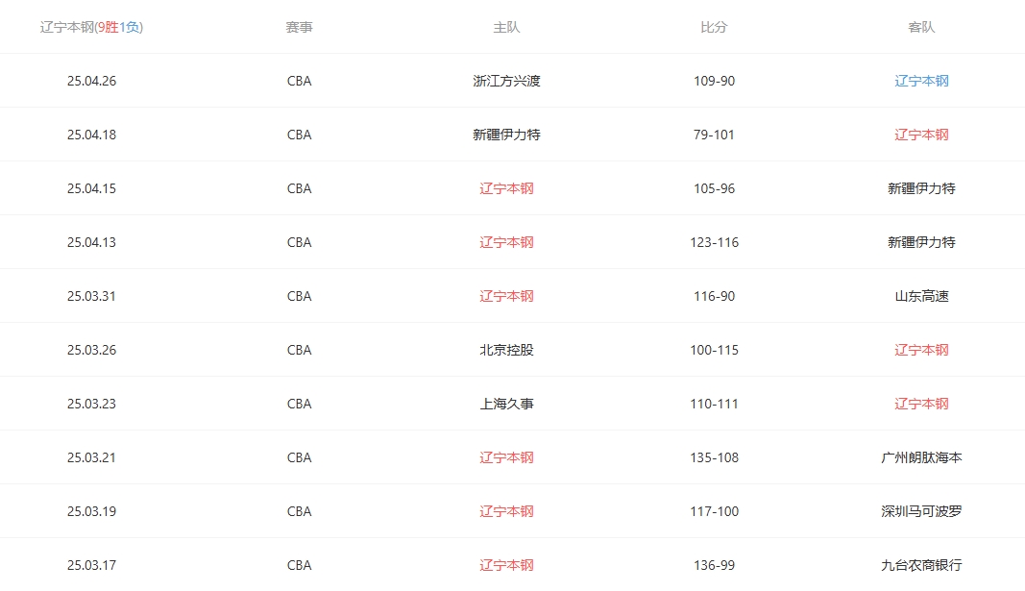Click home team 北京控股

point(506,350)
